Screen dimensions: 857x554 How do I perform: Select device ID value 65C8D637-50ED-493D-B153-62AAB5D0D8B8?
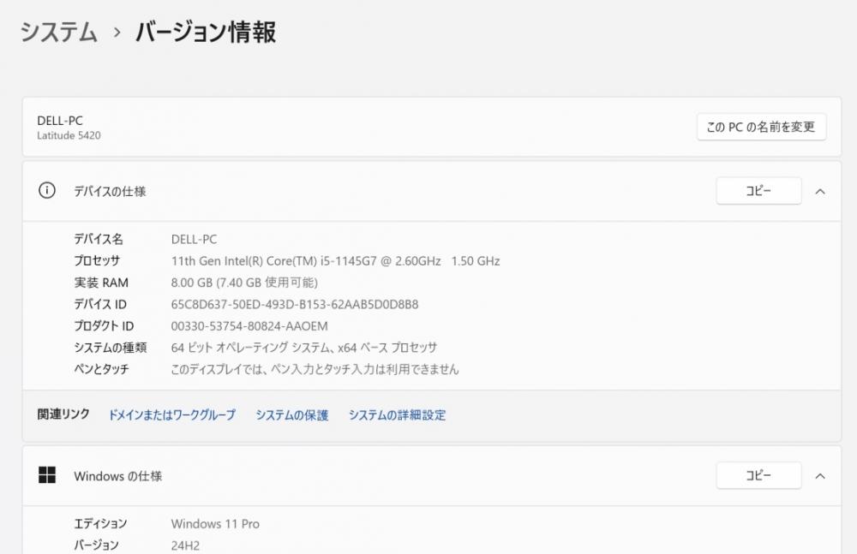(x=295, y=304)
